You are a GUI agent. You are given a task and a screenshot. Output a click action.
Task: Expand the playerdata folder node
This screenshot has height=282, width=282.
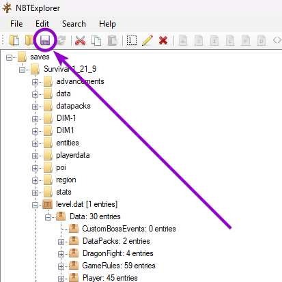pyautogui.click(x=35, y=156)
